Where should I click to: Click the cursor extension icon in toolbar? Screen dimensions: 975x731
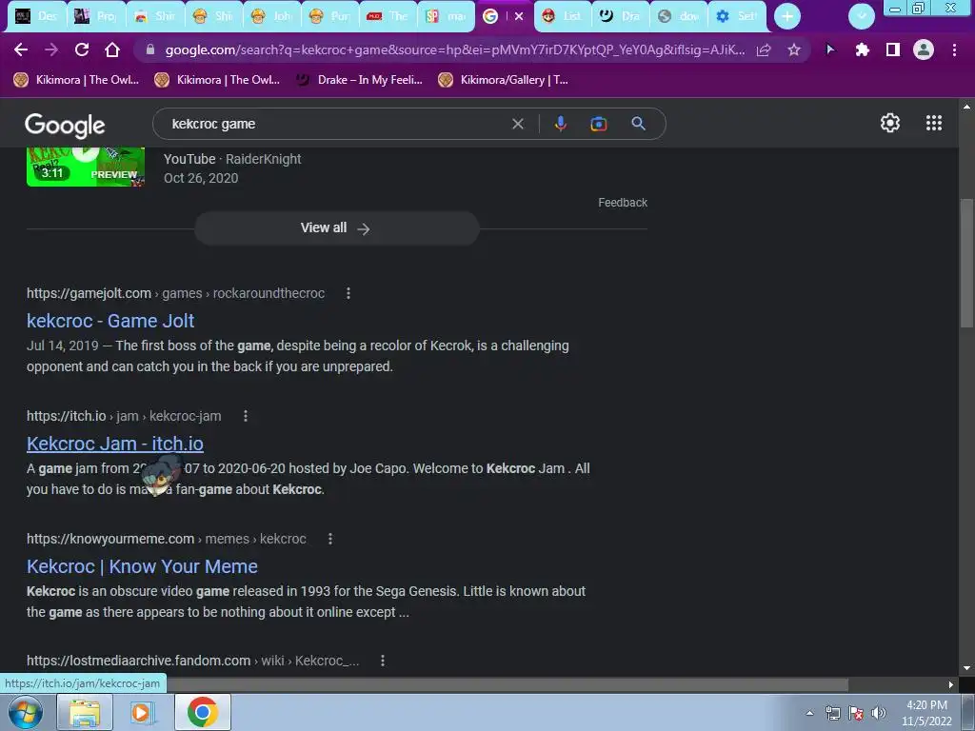tap(830, 49)
